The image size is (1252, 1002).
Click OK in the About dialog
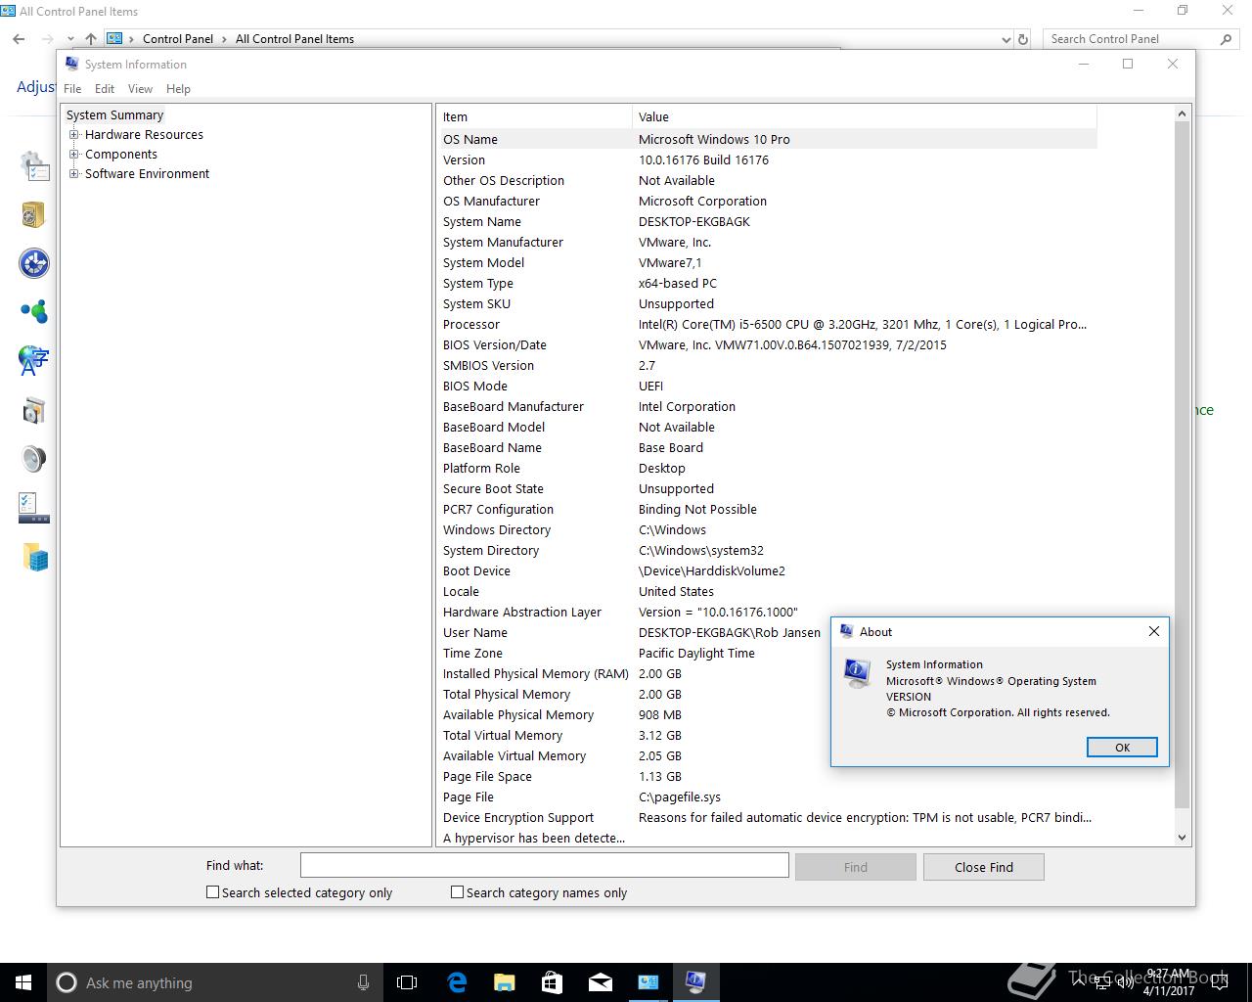(1122, 748)
